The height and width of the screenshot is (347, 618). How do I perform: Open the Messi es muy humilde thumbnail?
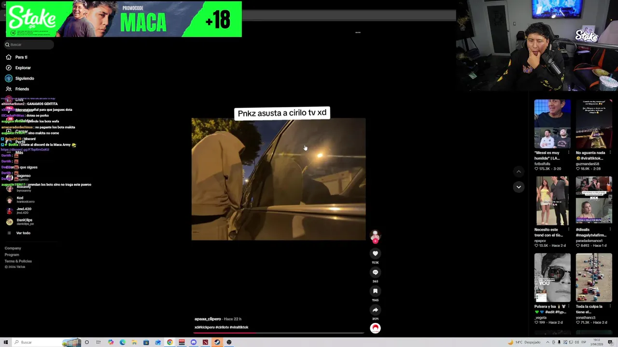[x=552, y=124]
